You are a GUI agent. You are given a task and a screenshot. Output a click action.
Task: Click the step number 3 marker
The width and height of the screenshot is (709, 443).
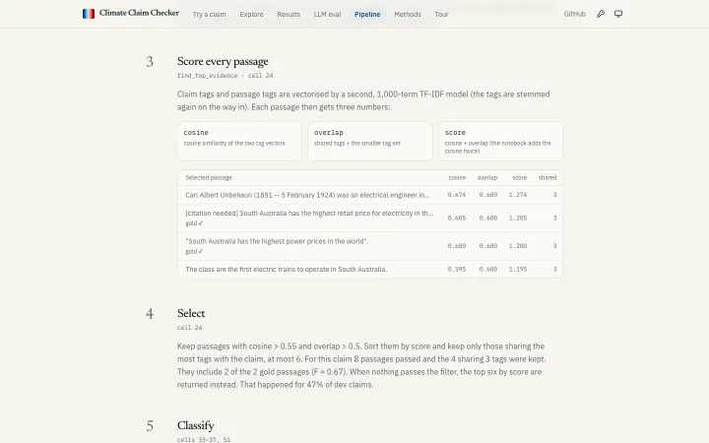click(150, 62)
